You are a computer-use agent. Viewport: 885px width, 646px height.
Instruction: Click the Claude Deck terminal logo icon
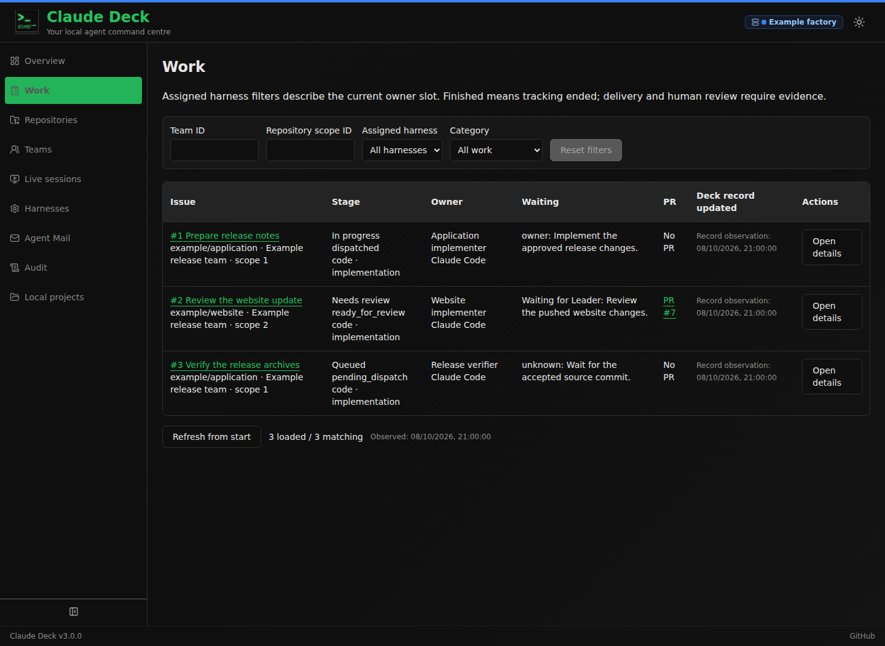(x=27, y=22)
